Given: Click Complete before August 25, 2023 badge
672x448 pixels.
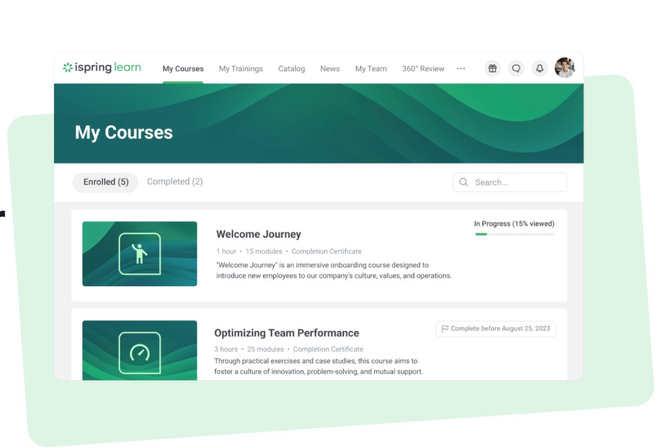Looking at the screenshot, I should 496,329.
